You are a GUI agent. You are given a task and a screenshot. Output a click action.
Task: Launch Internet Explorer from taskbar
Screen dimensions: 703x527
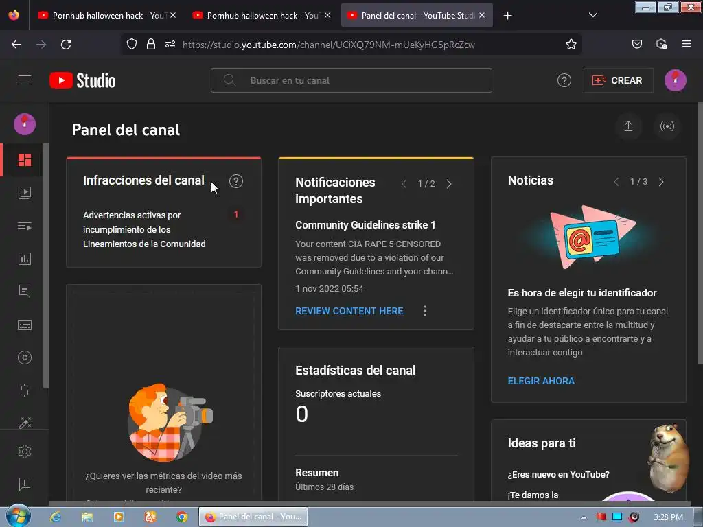coord(56,517)
